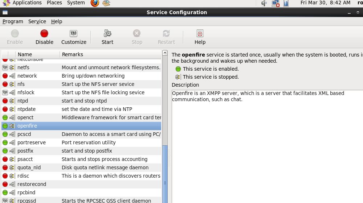Image resolution: width=363 pixels, height=203 pixels.
Task: Select the quota_nld service row
Action: pyautogui.click(x=81, y=167)
